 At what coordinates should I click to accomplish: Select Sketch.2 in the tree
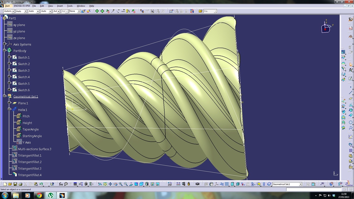(24, 64)
